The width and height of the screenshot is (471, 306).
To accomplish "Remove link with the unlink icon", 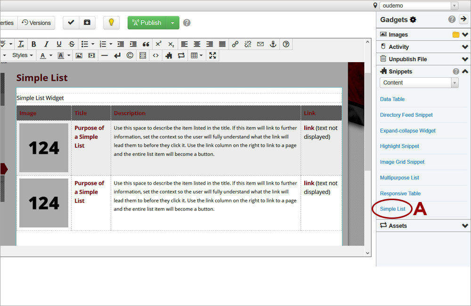I will 248,44.
